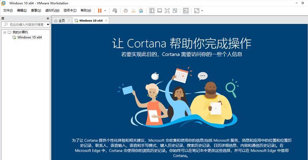Minimize the VMware Workstation window
Image resolution: width=308 pixels, height=160 pixels.
point(297,3)
